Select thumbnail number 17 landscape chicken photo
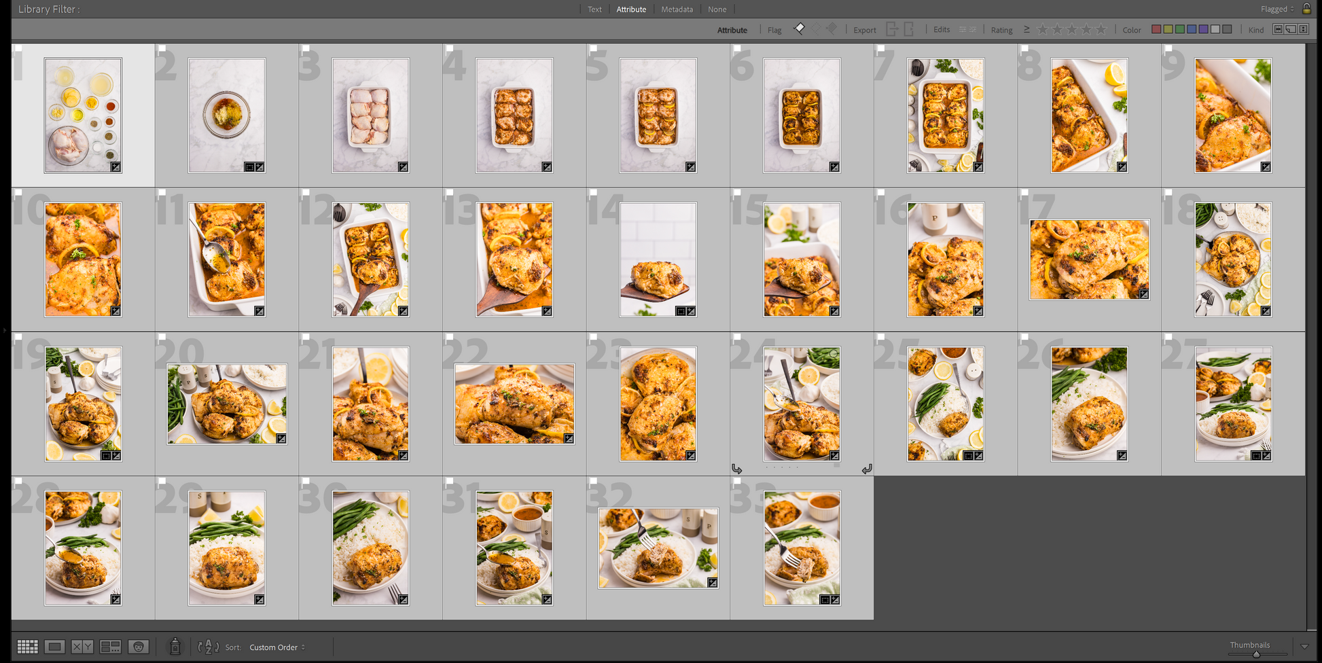The height and width of the screenshot is (663, 1322). [1089, 259]
